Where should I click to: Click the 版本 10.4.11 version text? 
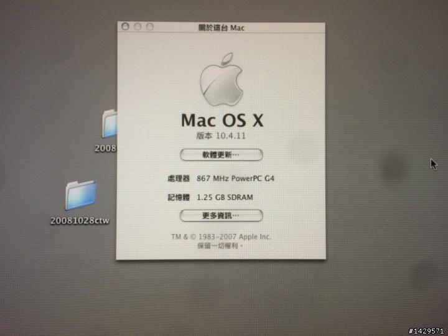(x=221, y=136)
